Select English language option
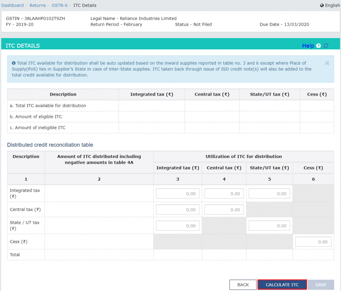The width and height of the screenshot is (341, 291). 333,5
